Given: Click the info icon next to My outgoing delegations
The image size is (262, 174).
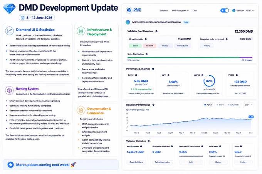Looking at the screenshot, I should [x=172, y=146].
